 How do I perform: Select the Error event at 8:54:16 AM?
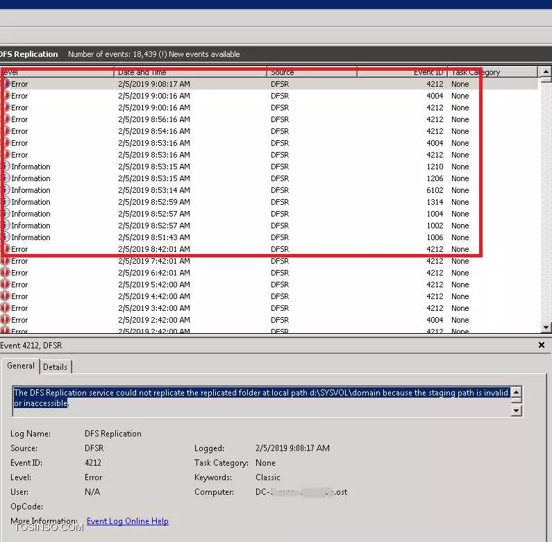(269, 131)
